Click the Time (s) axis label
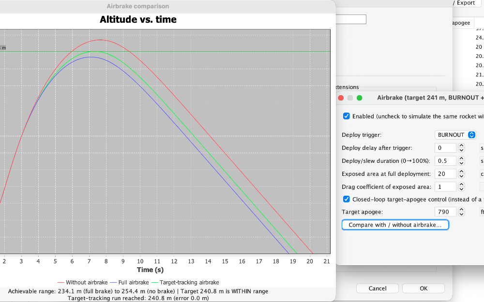 [150, 270]
